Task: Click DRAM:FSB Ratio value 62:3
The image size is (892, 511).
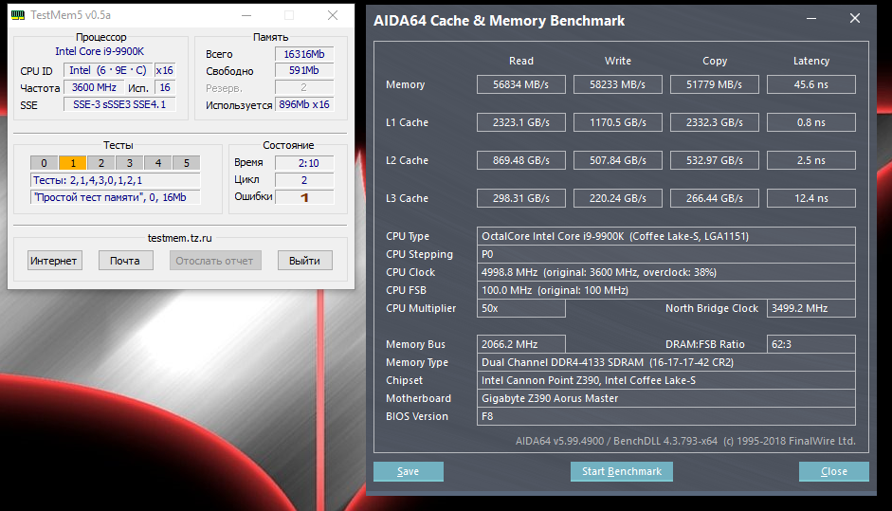Action: pos(811,344)
